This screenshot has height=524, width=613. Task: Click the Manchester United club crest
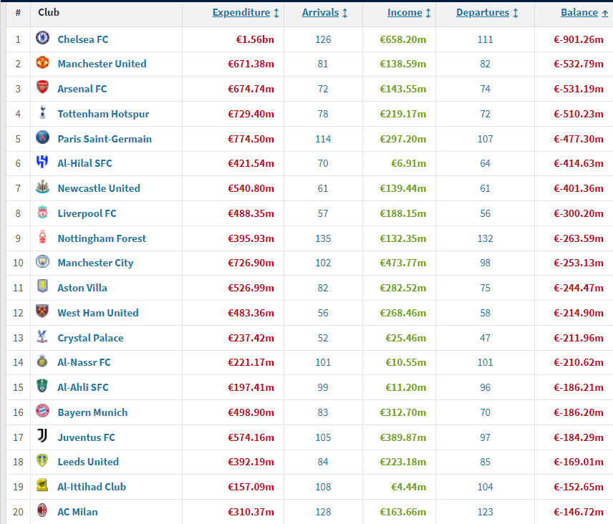[42, 62]
